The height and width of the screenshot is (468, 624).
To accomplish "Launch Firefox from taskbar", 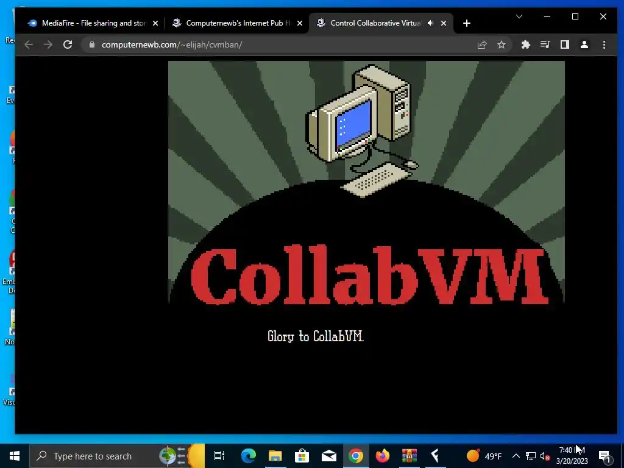I will [383, 456].
